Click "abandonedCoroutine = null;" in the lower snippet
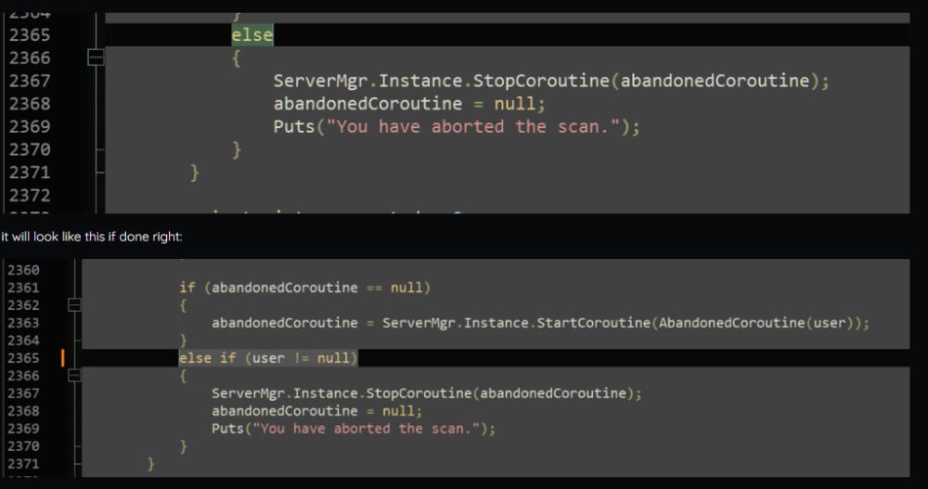The image size is (928, 489). [316, 411]
